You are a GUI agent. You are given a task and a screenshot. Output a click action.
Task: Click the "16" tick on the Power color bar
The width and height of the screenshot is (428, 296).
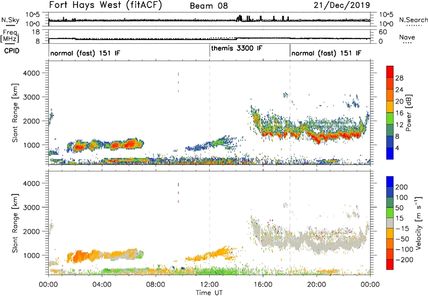pos(399,113)
